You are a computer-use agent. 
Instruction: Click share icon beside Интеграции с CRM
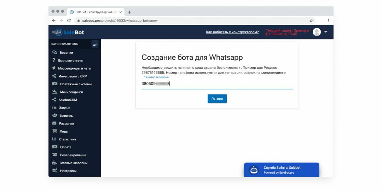(x=54, y=76)
